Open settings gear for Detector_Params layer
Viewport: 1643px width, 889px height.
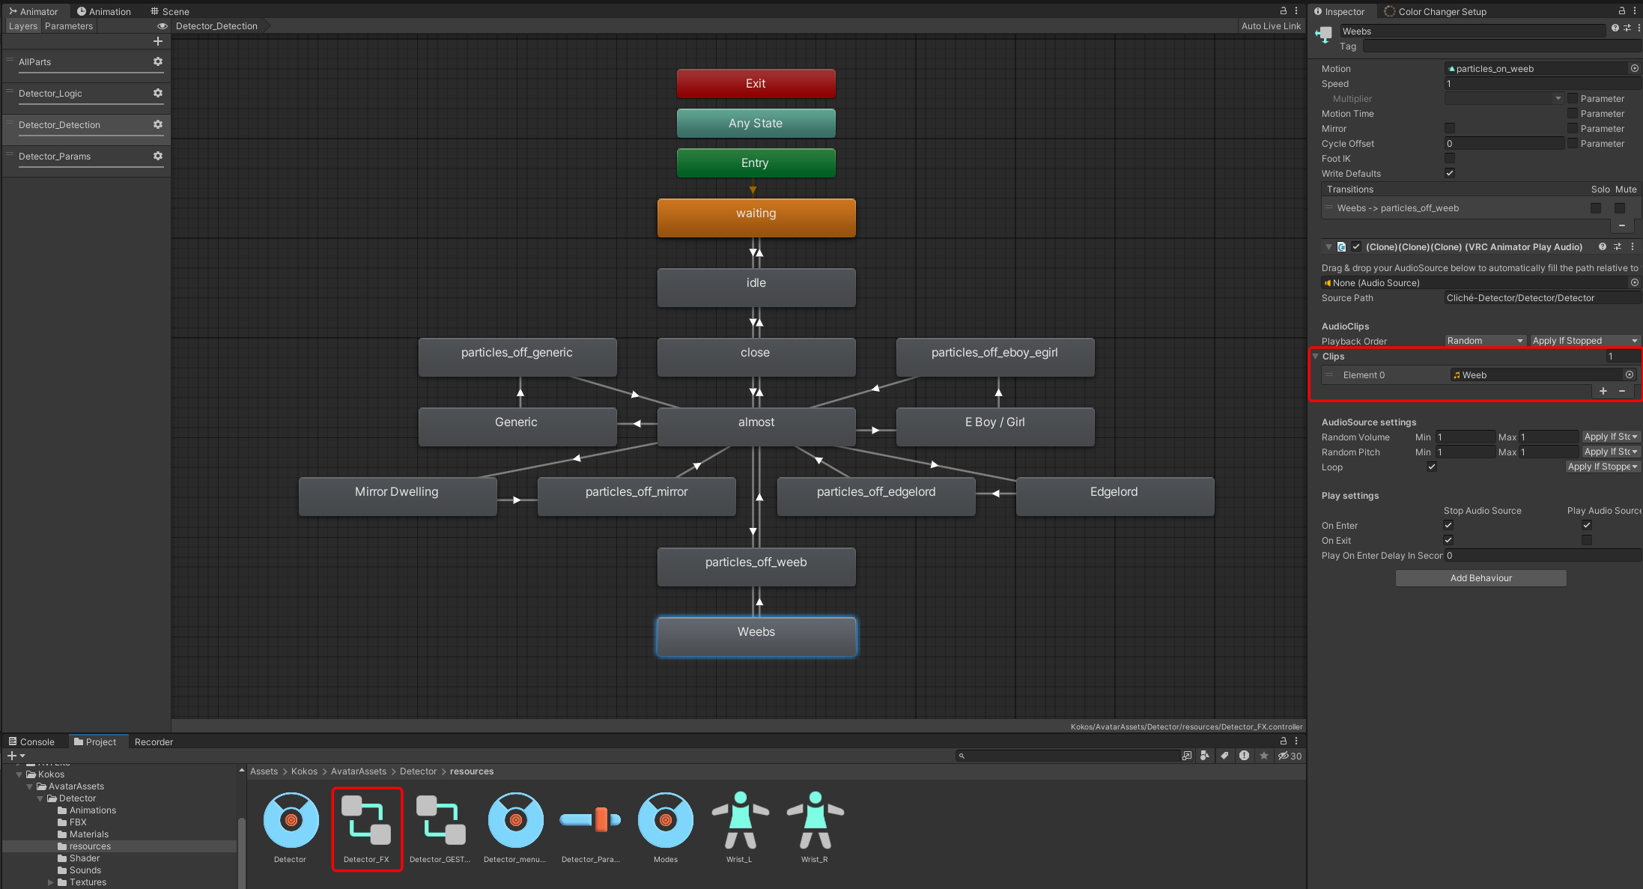[x=157, y=156]
